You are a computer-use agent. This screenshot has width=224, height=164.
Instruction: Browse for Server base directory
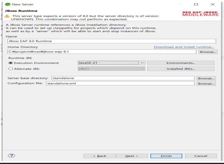click(206, 78)
